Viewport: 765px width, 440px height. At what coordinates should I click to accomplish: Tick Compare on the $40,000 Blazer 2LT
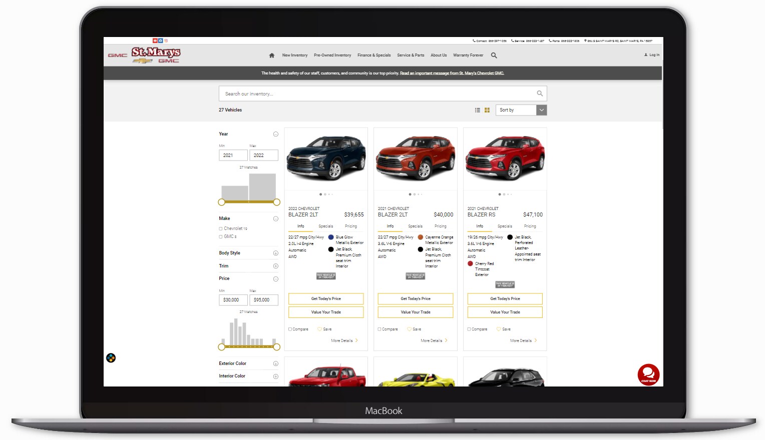tap(379, 329)
